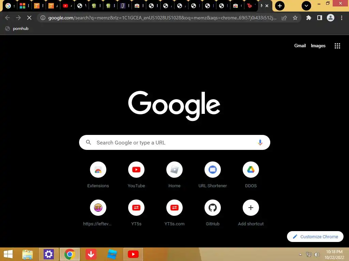Open GitHub shortcut tile
Screen dimensions: 349x261
click(x=213, y=213)
